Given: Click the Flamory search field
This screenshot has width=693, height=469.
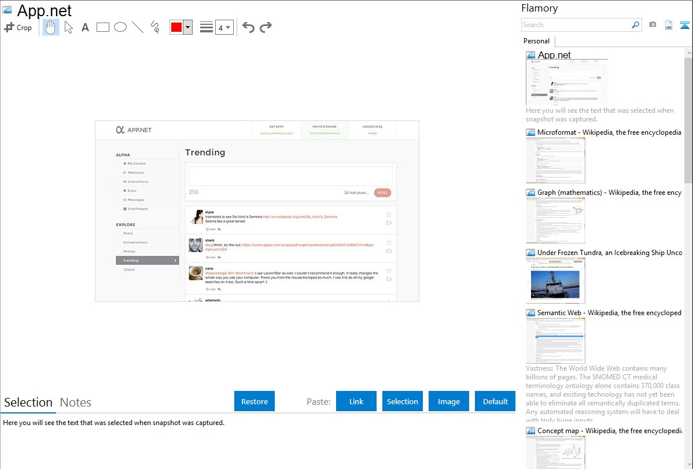Looking at the screenshot, I should [x=576, y=25].
